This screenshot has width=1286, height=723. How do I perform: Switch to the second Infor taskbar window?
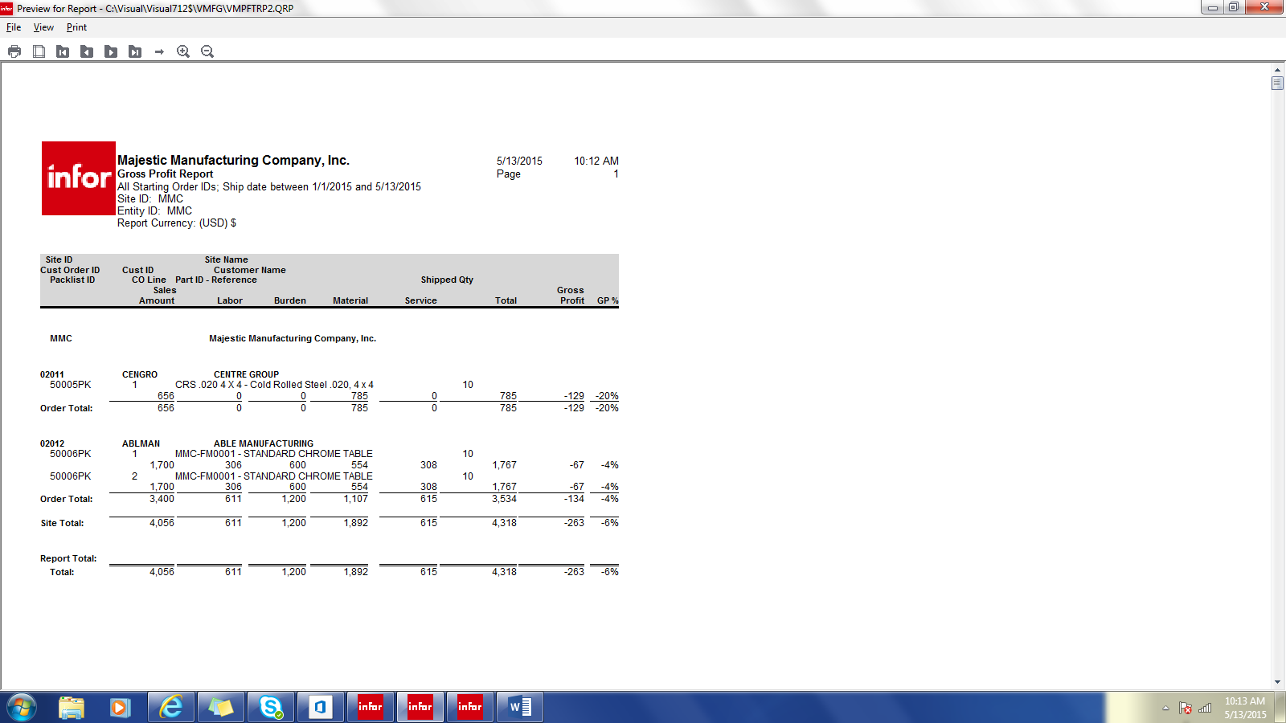pyautogui.click(x=420, y=707)
